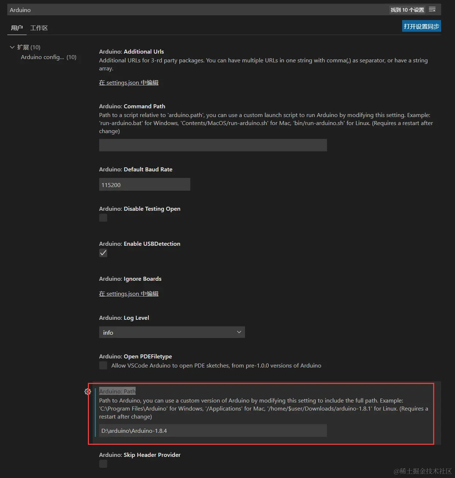The height and width of the screenshot is (478, 455).
Task: Click the Arduino: Skip Header Provider heading
Action: click(140, 455)
